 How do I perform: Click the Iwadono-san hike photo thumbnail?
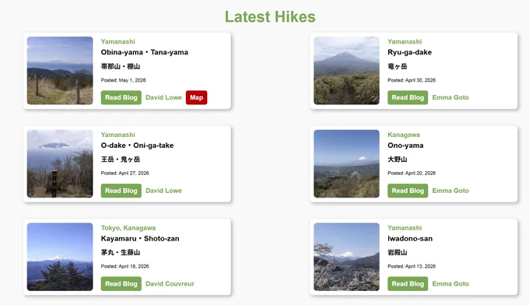tap(346, 257)
